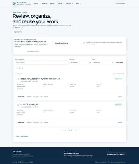This screenshot has width=139, height=164.
Task: Select the CE 504 (2024-2021).pdf checkbox
Action: coord(18,105)
